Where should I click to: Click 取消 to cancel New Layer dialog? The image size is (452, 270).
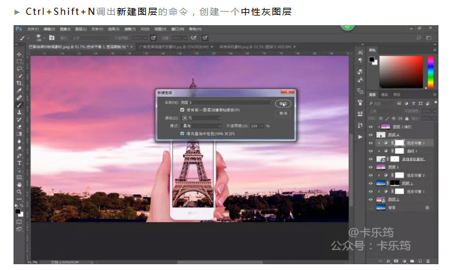(x=283, y=114)
